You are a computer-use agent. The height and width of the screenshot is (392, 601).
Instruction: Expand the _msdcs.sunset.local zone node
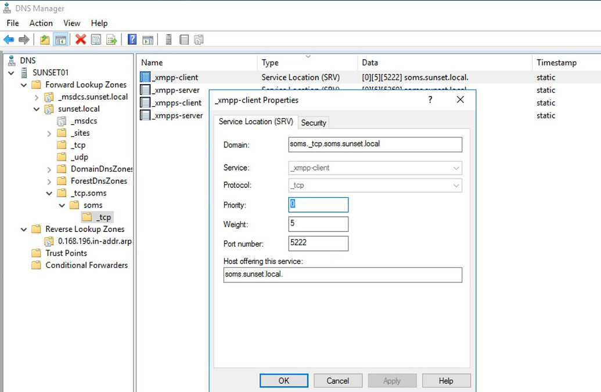(x=36, y=97)
